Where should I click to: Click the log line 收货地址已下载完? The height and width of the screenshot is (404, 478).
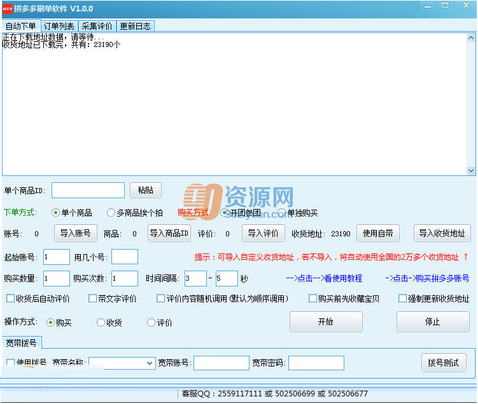coord(61,44)
